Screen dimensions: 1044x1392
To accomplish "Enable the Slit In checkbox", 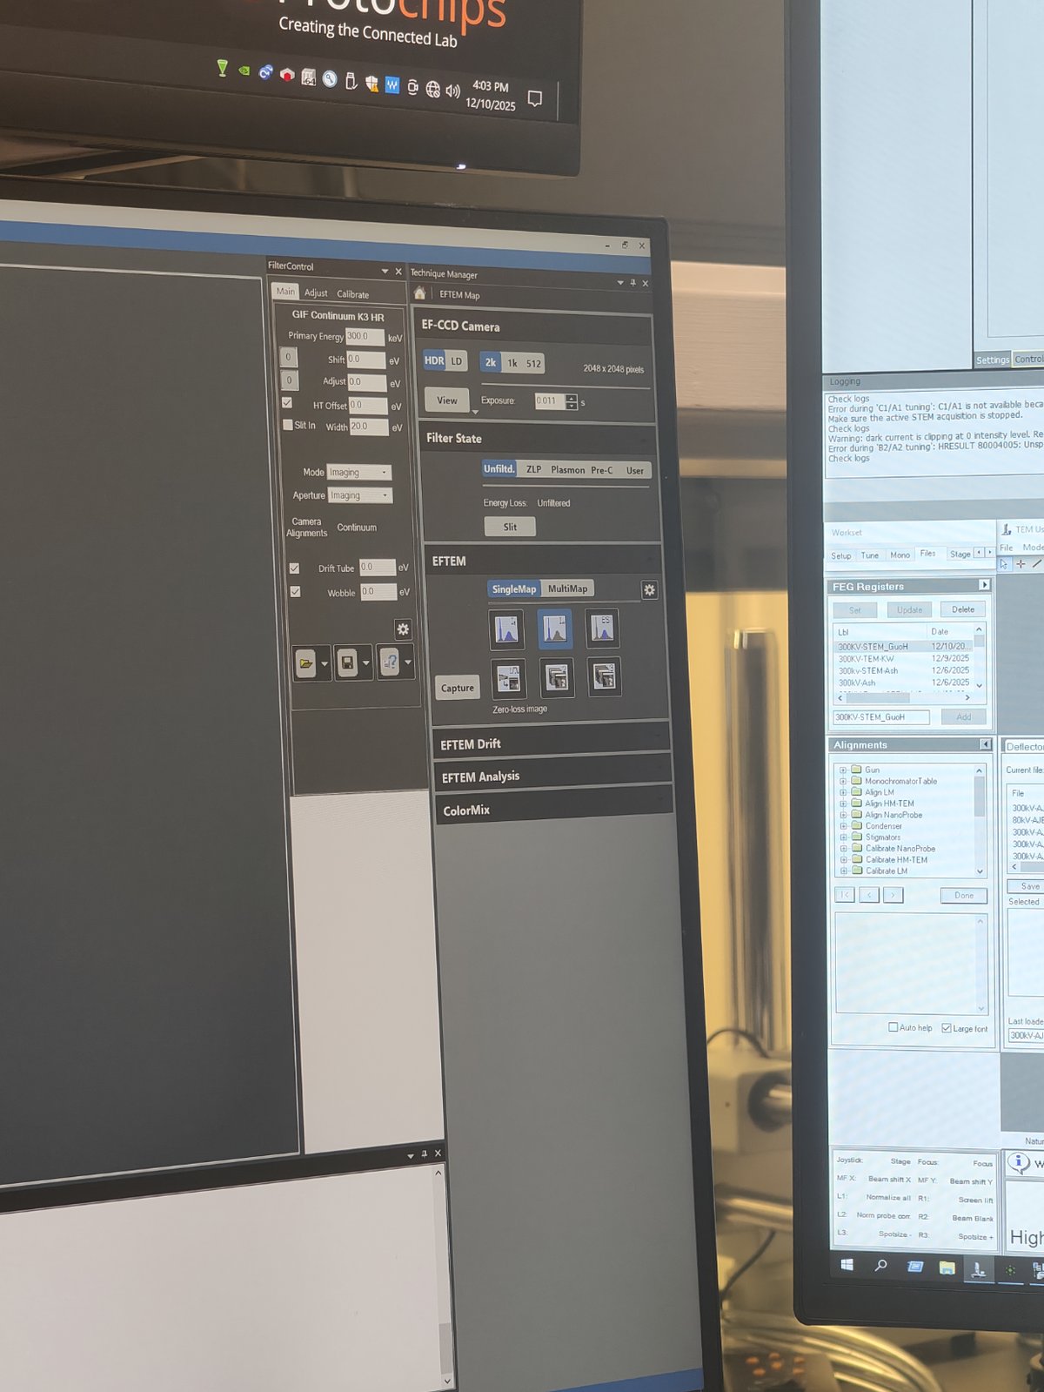I will point(288,425).
